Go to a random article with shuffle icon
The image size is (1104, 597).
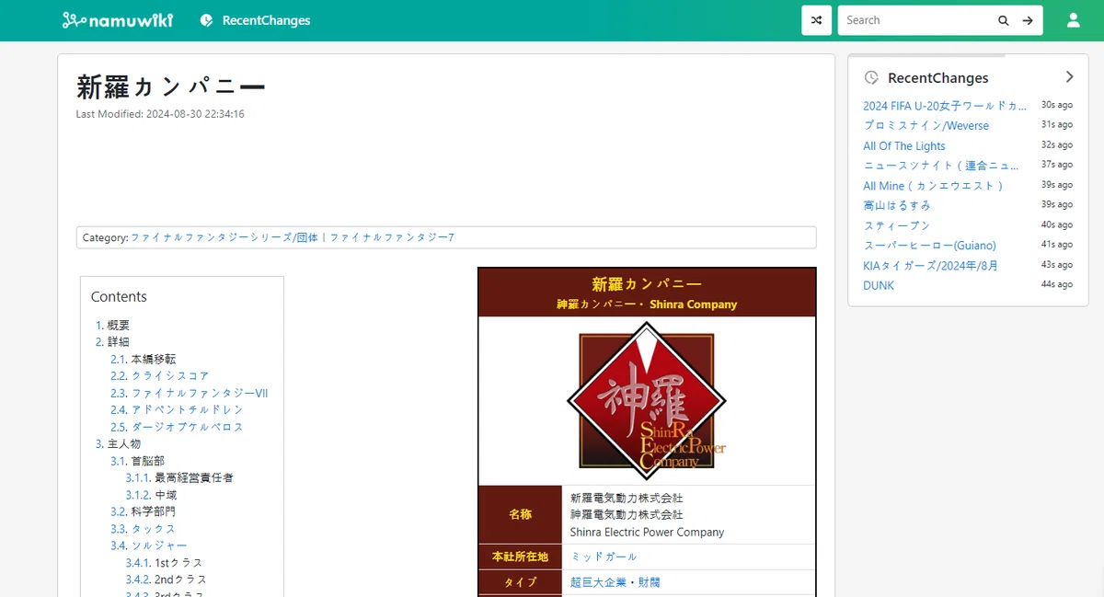(x=817, y=20)
